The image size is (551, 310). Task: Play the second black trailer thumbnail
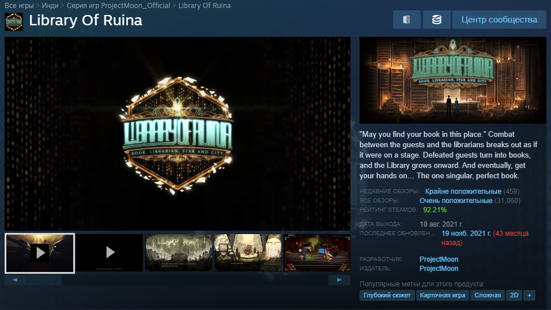click(110, 252)
